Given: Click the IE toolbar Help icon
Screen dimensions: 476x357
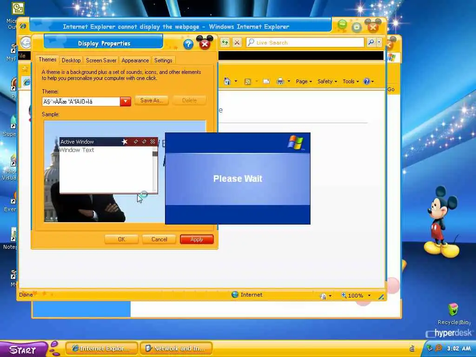Looking at the screenshot, I should [367, 81].
